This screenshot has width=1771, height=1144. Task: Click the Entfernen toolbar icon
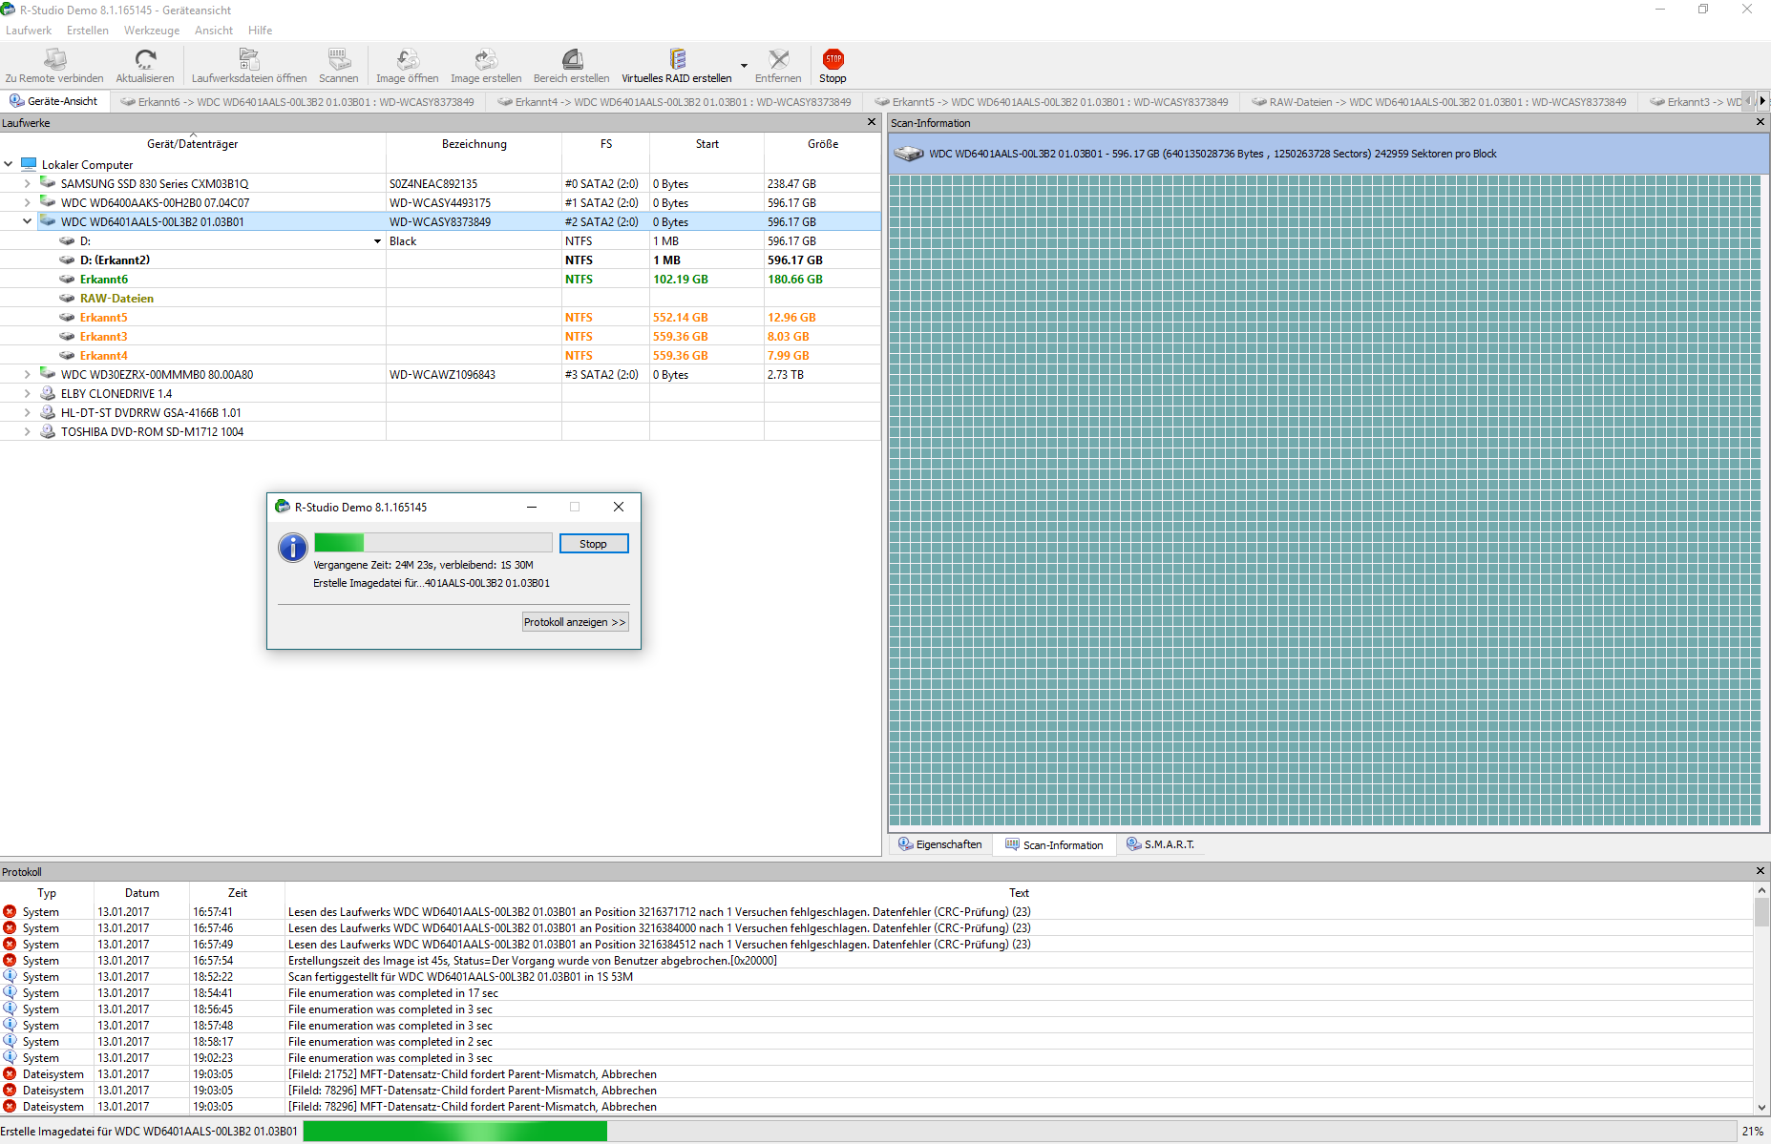[x=779, y=59]
